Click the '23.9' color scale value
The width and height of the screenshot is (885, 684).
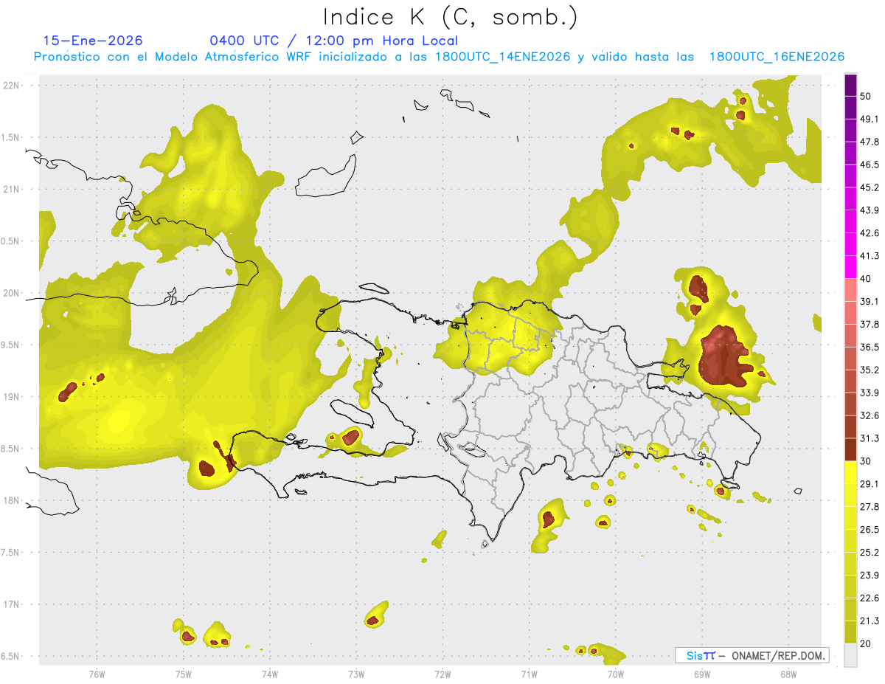tap(870, 575)
